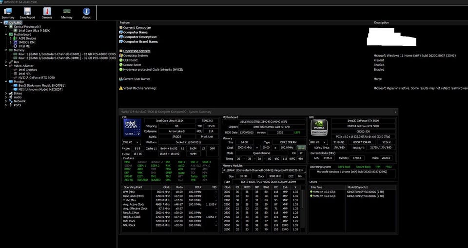Expand the Drives tree node
This screenshot has width=468, height=248.
[6, 93]
